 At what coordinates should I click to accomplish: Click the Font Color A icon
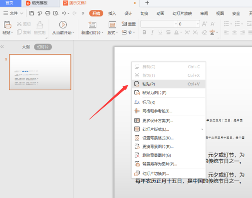(176, 32)
